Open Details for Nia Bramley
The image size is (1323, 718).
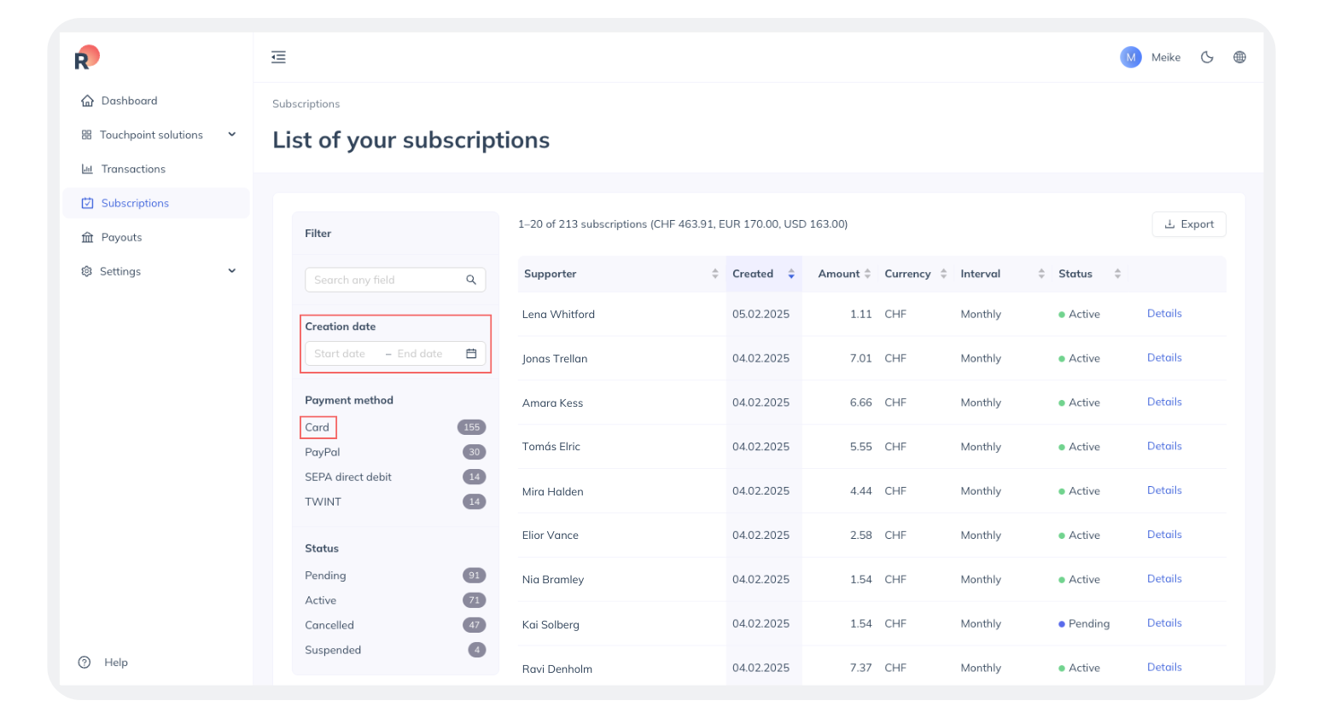pos(1164,580)
